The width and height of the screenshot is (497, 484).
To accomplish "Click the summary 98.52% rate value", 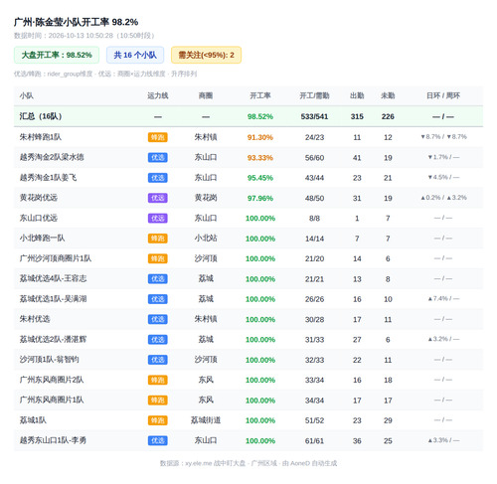I will (x=260, y=116).
